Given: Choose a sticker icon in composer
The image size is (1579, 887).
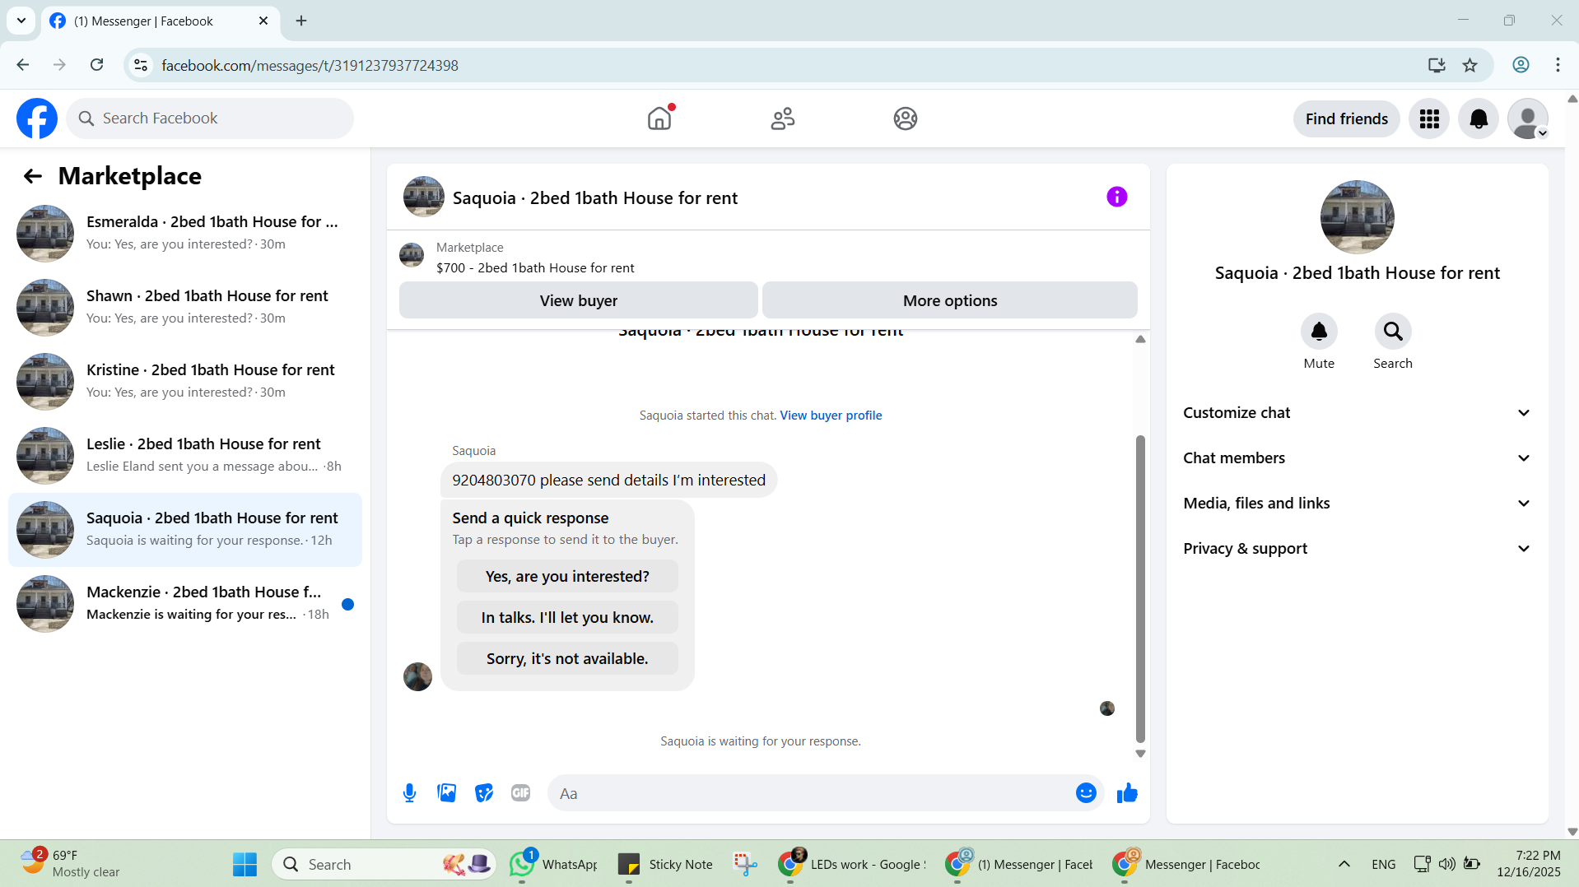Looking at the screenshot, I should pyautogui.click(x=483, y=793).
